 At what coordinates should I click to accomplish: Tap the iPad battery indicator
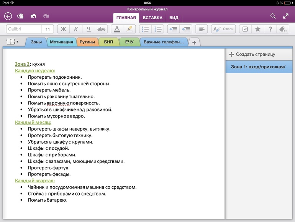(288, 3)
